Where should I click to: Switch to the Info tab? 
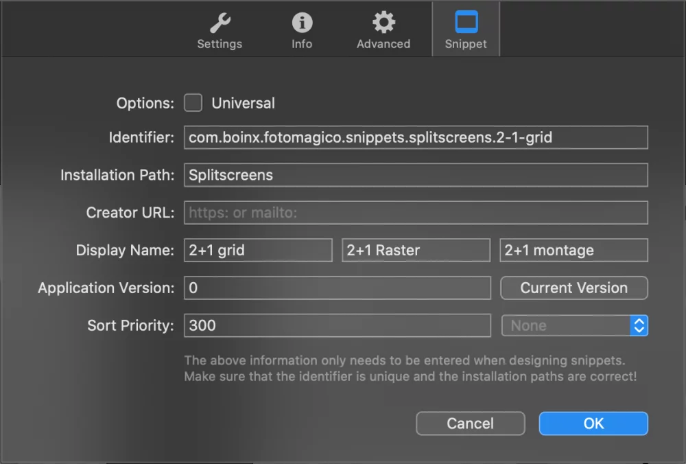[302, 31]
